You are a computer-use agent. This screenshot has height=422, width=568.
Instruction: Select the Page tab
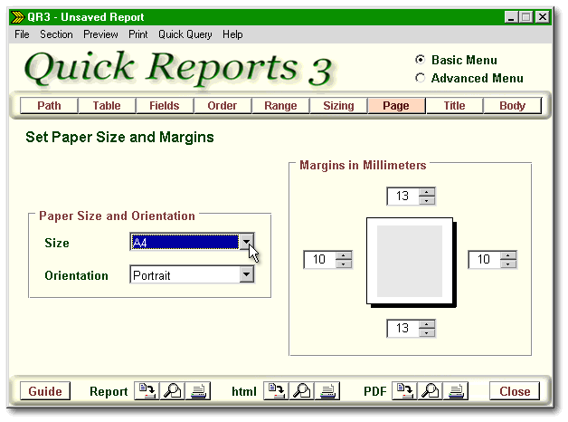[396, 105]
